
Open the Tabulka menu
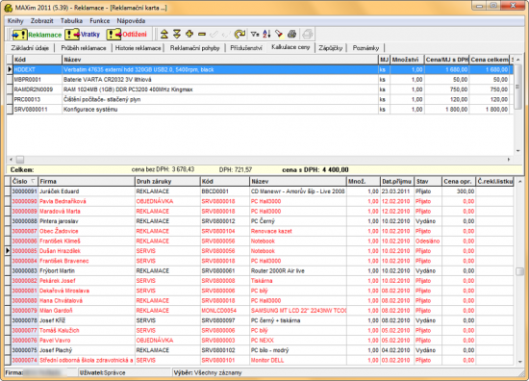click(71, 21)
